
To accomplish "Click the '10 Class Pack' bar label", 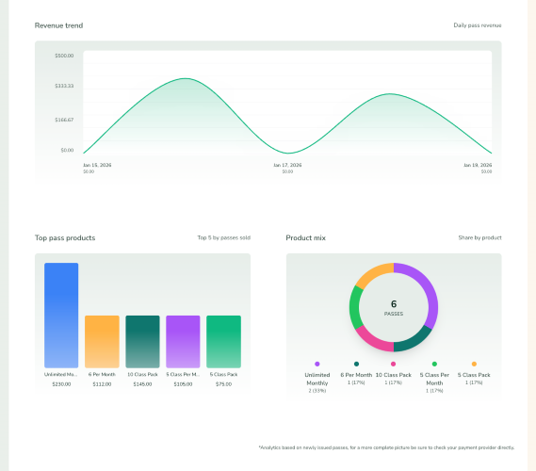I will pyautogui.click(x=142, y=375).
